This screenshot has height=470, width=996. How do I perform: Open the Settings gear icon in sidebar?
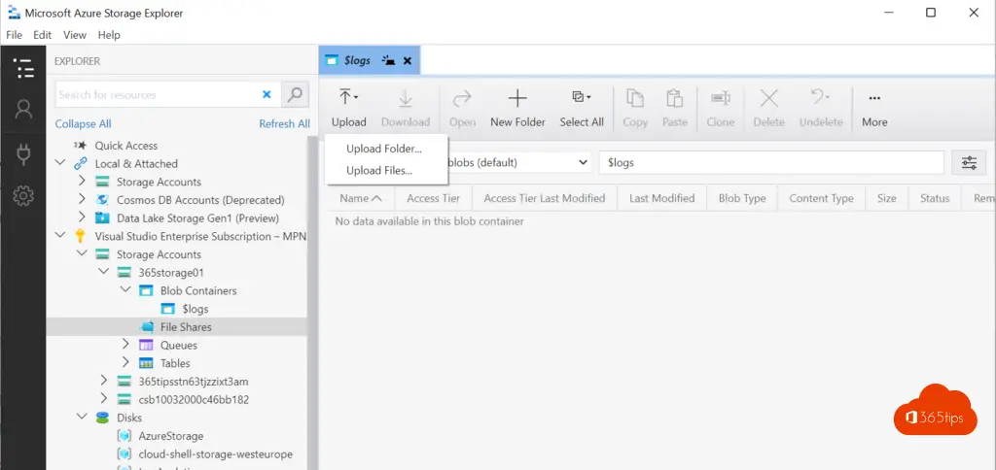[x=23, y=196]
